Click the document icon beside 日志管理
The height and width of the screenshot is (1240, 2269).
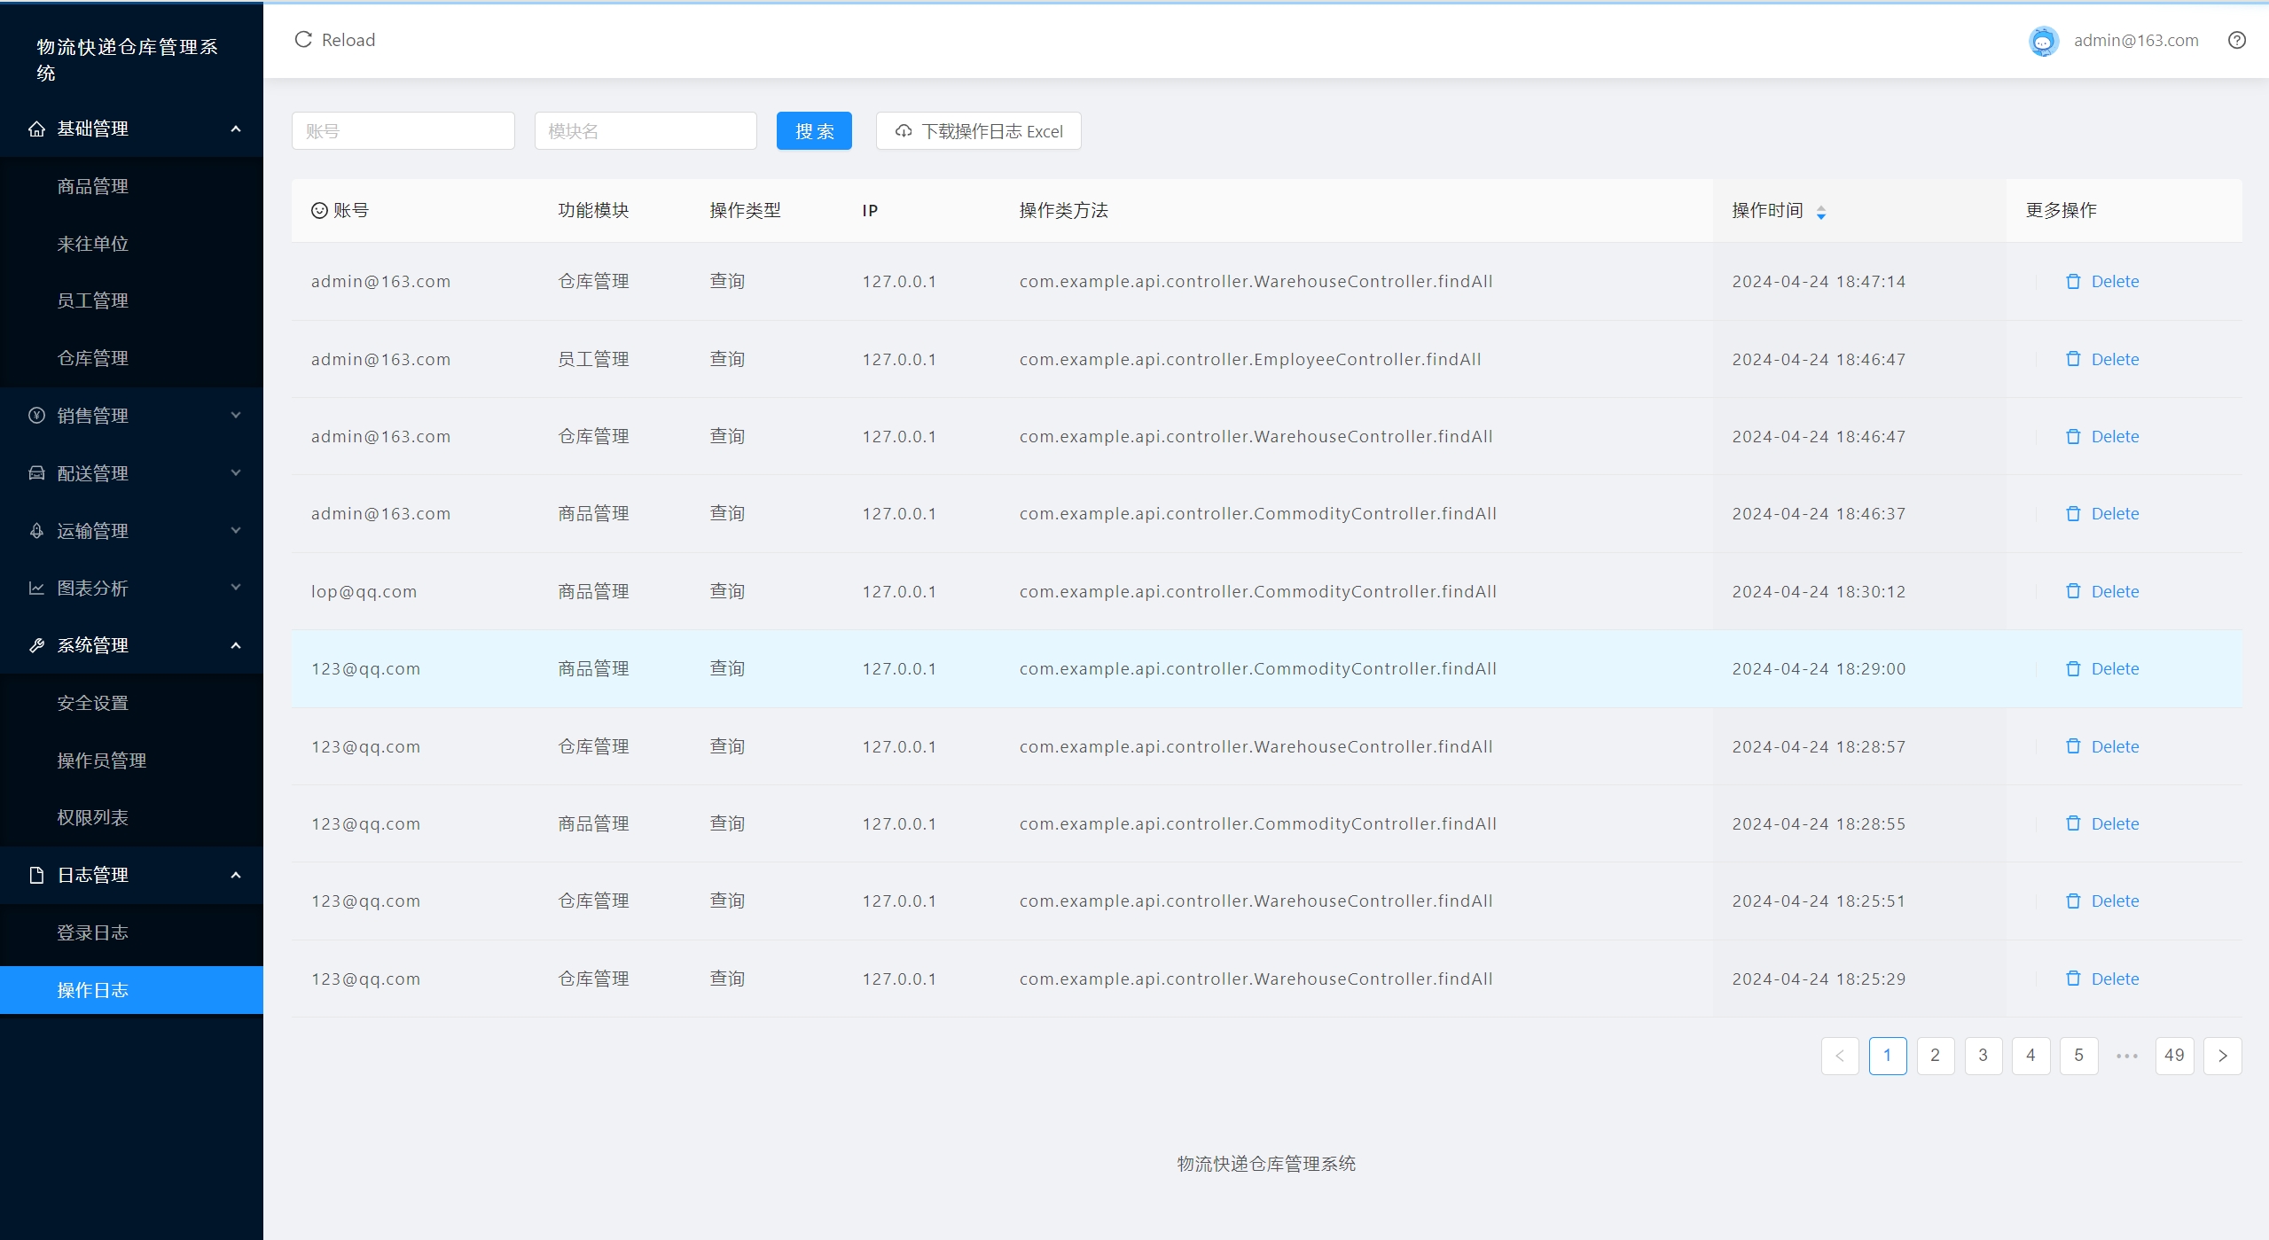36,876
